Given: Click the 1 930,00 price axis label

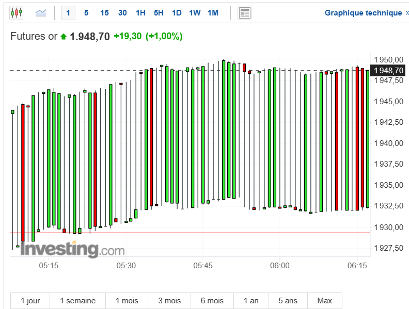Looking at the screenshot, I should 389,227.
